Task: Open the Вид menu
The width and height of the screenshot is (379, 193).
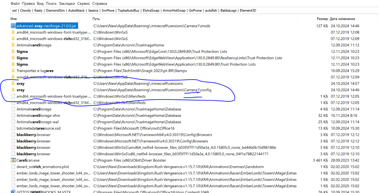Action: coord(40,4)
